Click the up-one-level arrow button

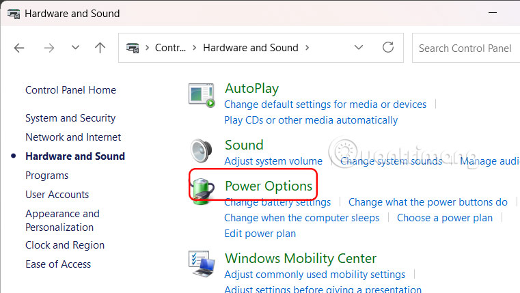point(100,48)
